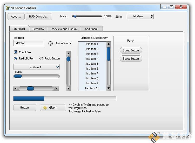Select the second unselected RadioButton
Screen dimensions: 195x143
pos(41,58)
